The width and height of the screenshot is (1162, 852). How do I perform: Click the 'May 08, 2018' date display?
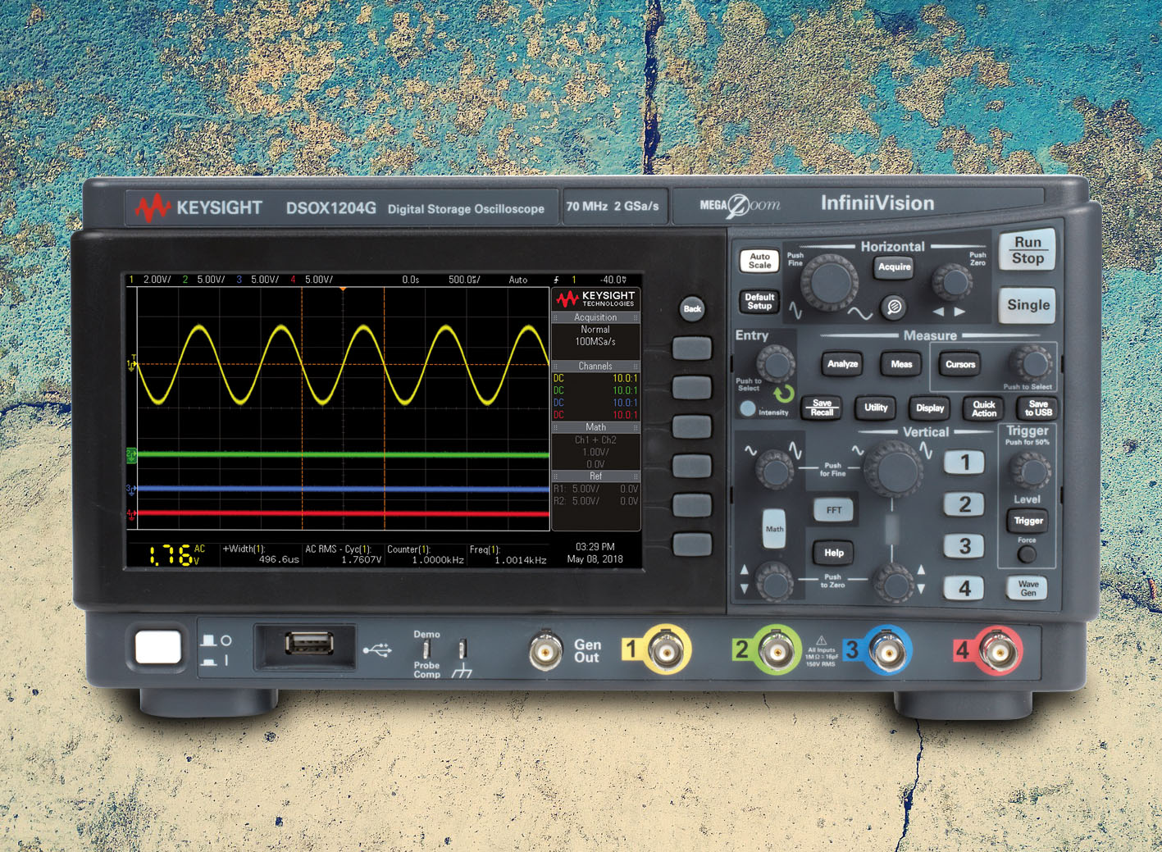[595, 559]
